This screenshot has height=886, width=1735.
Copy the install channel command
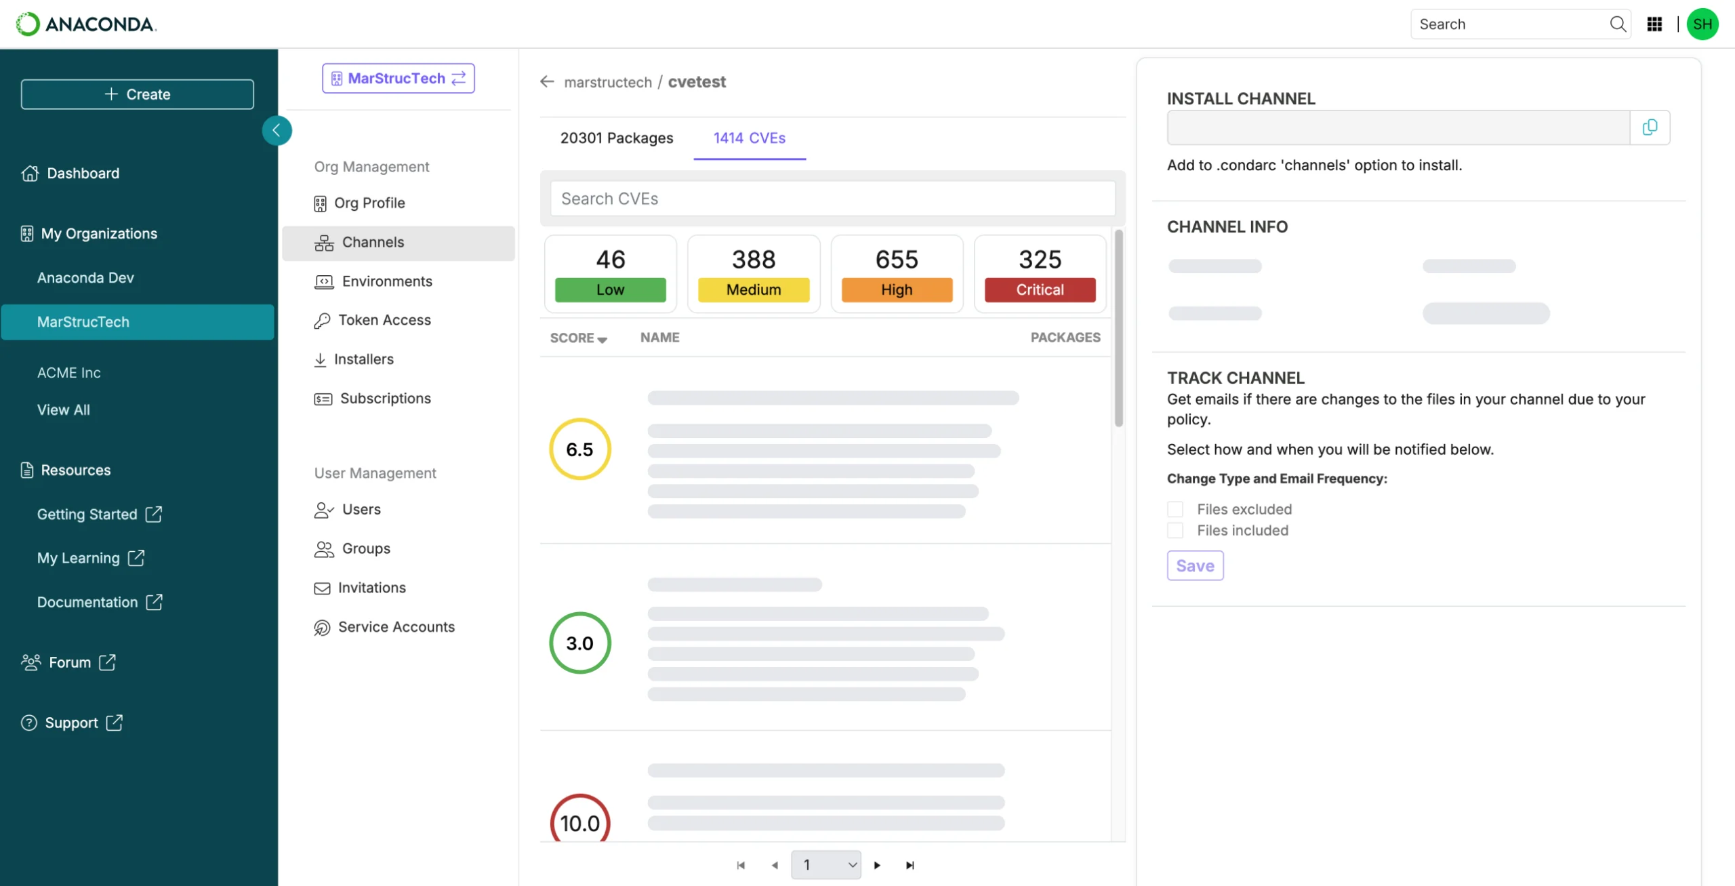click(x=1650, y=127)
